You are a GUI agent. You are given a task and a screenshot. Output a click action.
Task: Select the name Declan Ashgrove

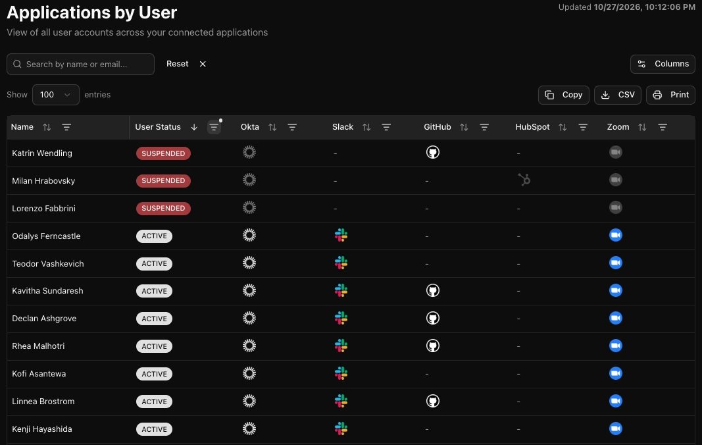pyautogui.click(x=44, y=319)
